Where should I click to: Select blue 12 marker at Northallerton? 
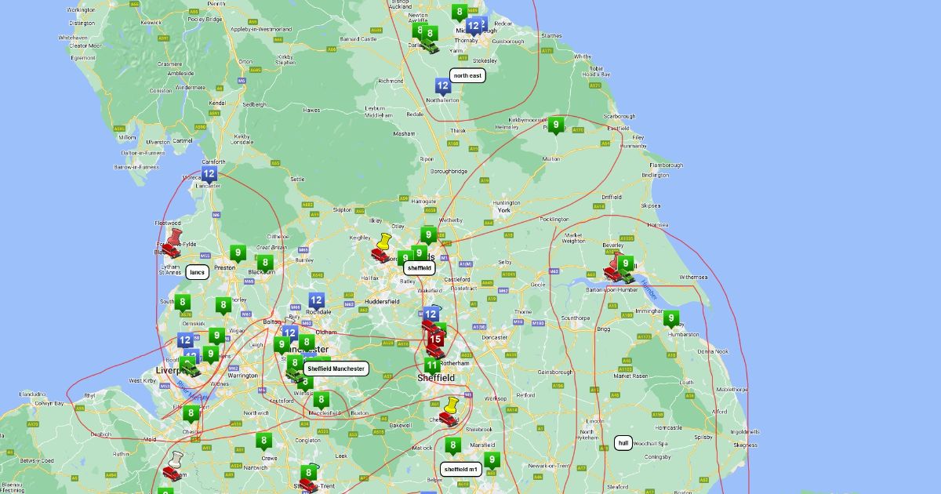(x=443, y=86)
